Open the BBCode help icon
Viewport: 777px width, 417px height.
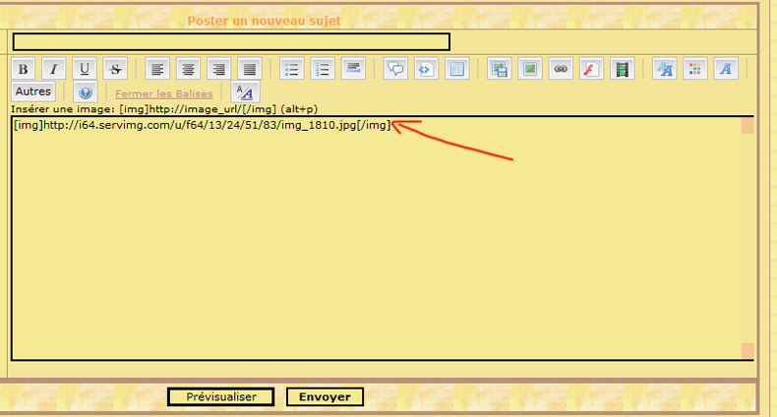pyautogui.click(x=86, y=92)
